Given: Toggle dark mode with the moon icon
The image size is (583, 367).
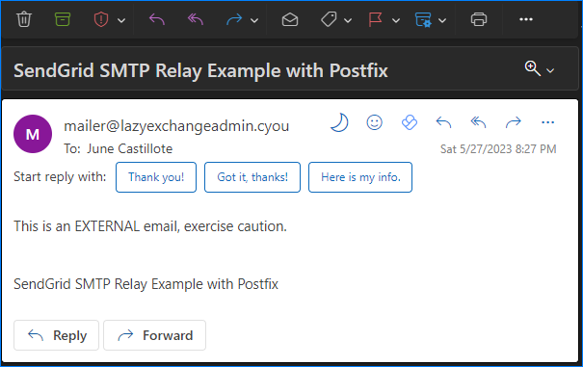Looking at the screenshot, I should coord(339,122).
